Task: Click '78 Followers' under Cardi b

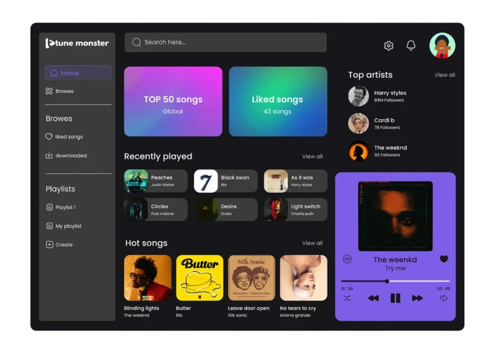Action: pos(387,128)
